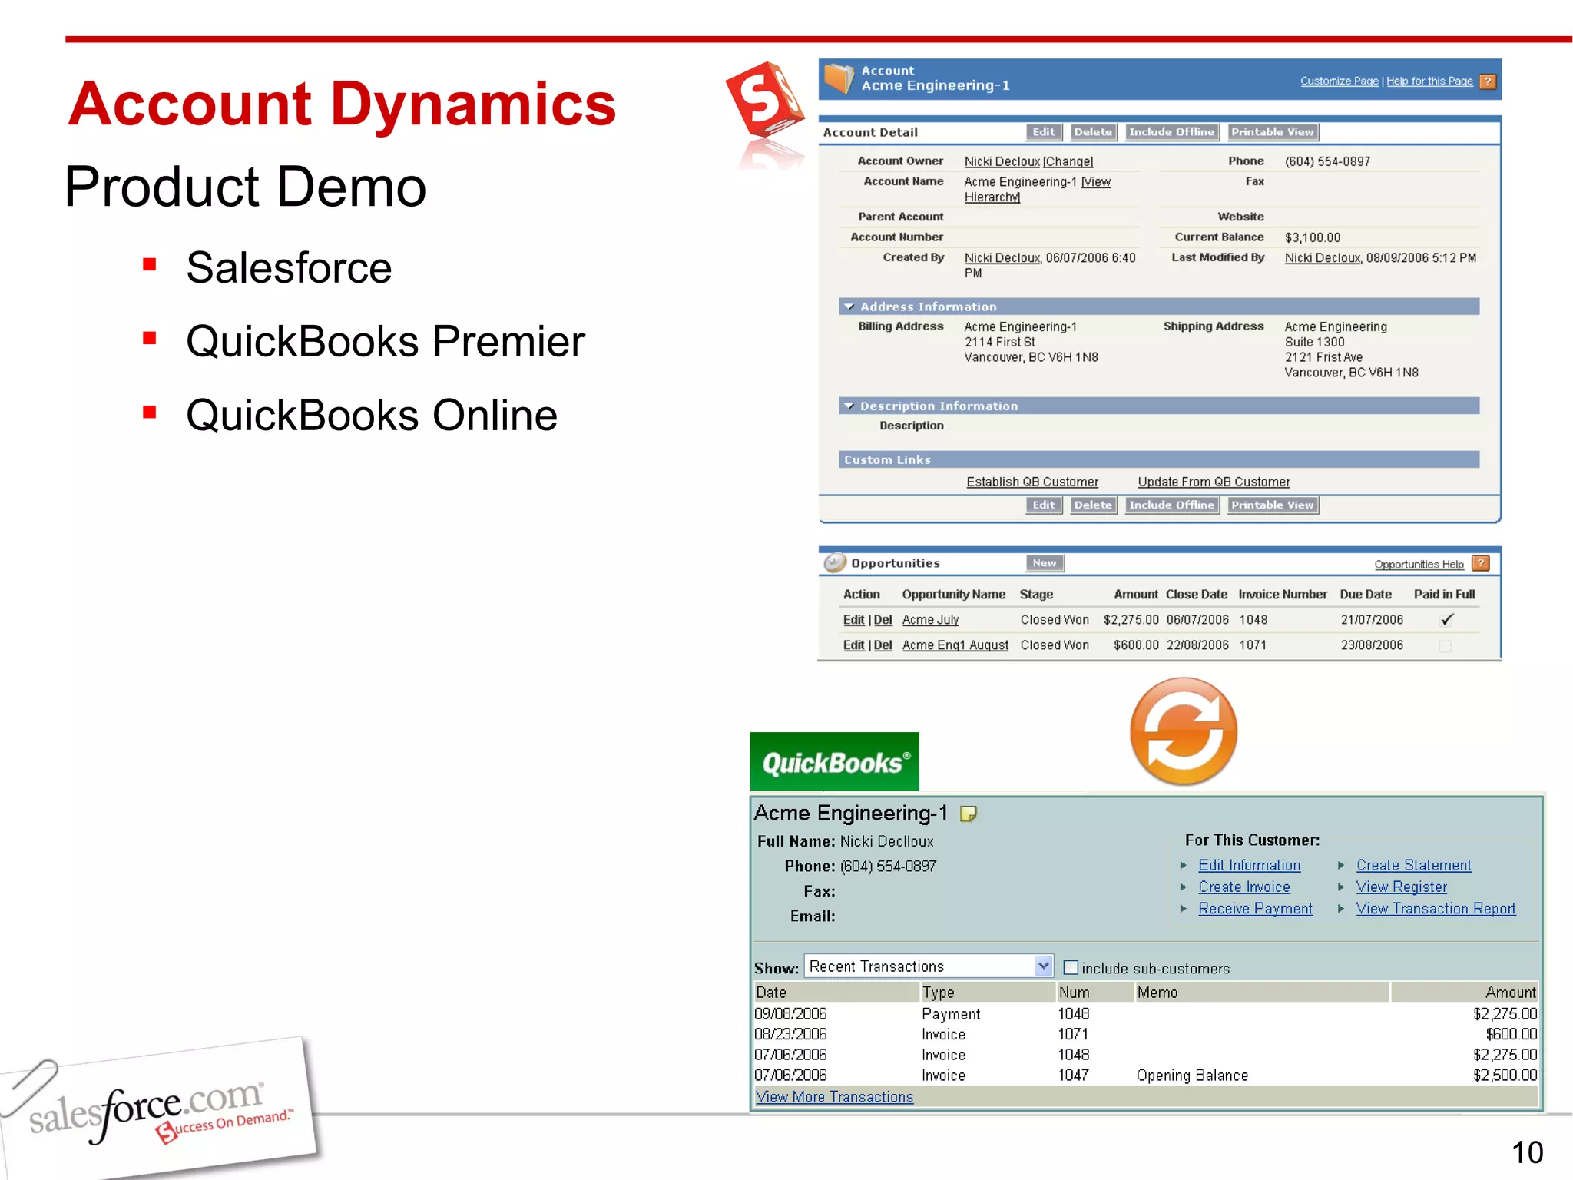1573x1180 pixels.
Task: Click Del for the Acme July opportunity
Action: tap(883, 620)
